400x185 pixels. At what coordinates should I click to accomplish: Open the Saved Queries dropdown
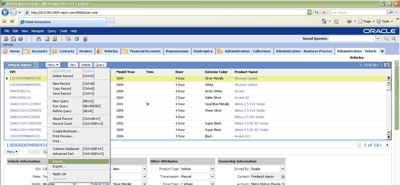[x=377, y=39]
